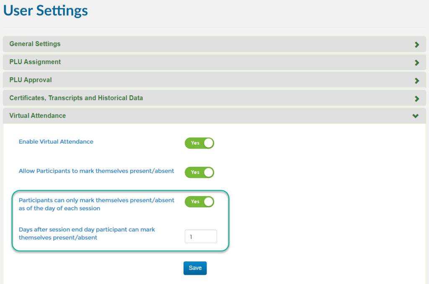The image size is (429, 284).
Task: Click the arrow icon on PLU Assignment row
Action: click(416, 62)
